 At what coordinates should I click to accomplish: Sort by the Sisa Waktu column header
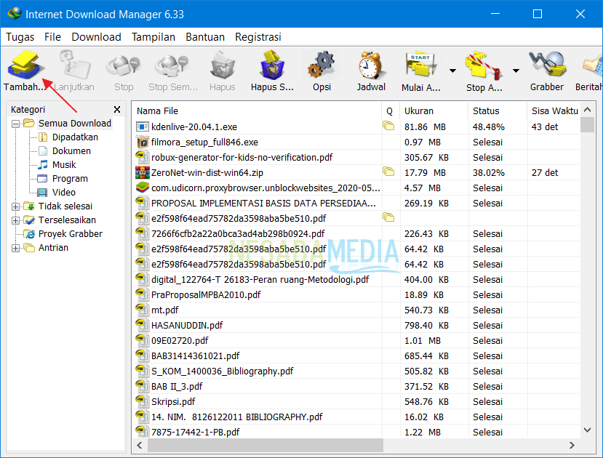pyautogui.click(x=554, y=111)
